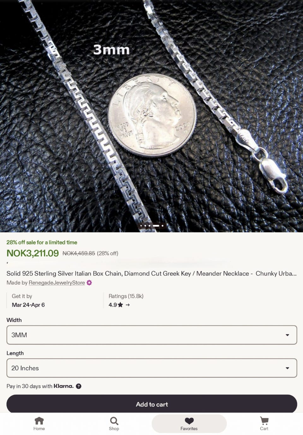
Task: Tap the ratings arrow icon
Action: click(128, 305)
